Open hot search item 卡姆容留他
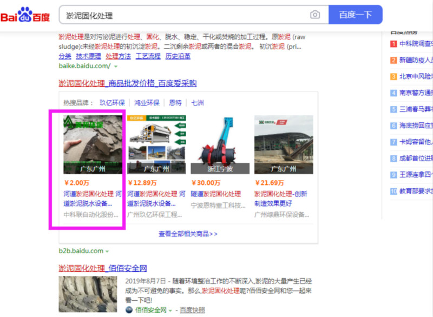Screen dimensions: 433x317 (x=416, y=142)
